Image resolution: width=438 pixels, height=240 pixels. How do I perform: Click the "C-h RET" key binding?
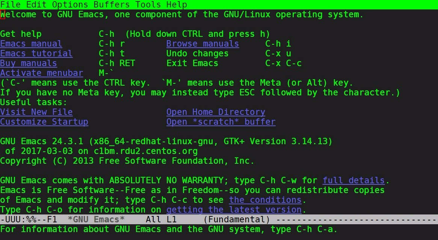[x=117, y=63]
